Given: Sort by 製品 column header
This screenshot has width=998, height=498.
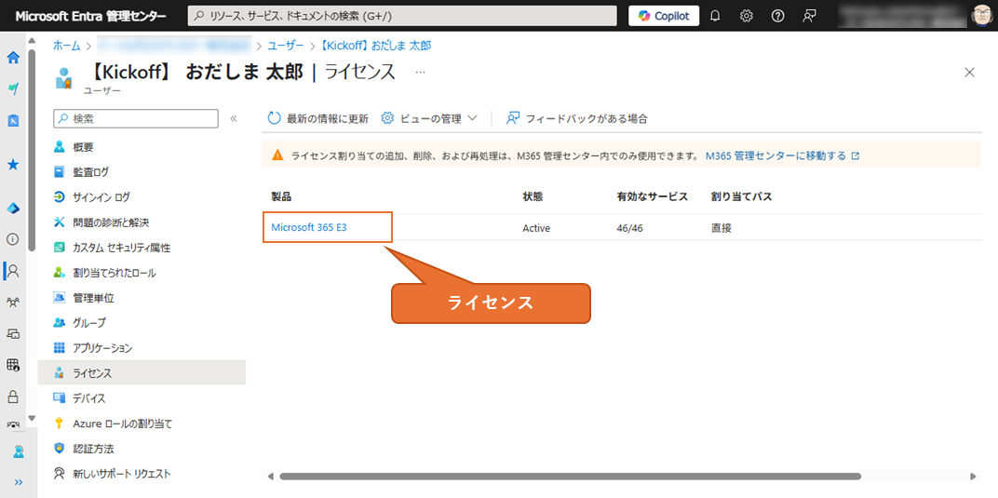Looking at the screenshot, I should click(x=281, y=196).
